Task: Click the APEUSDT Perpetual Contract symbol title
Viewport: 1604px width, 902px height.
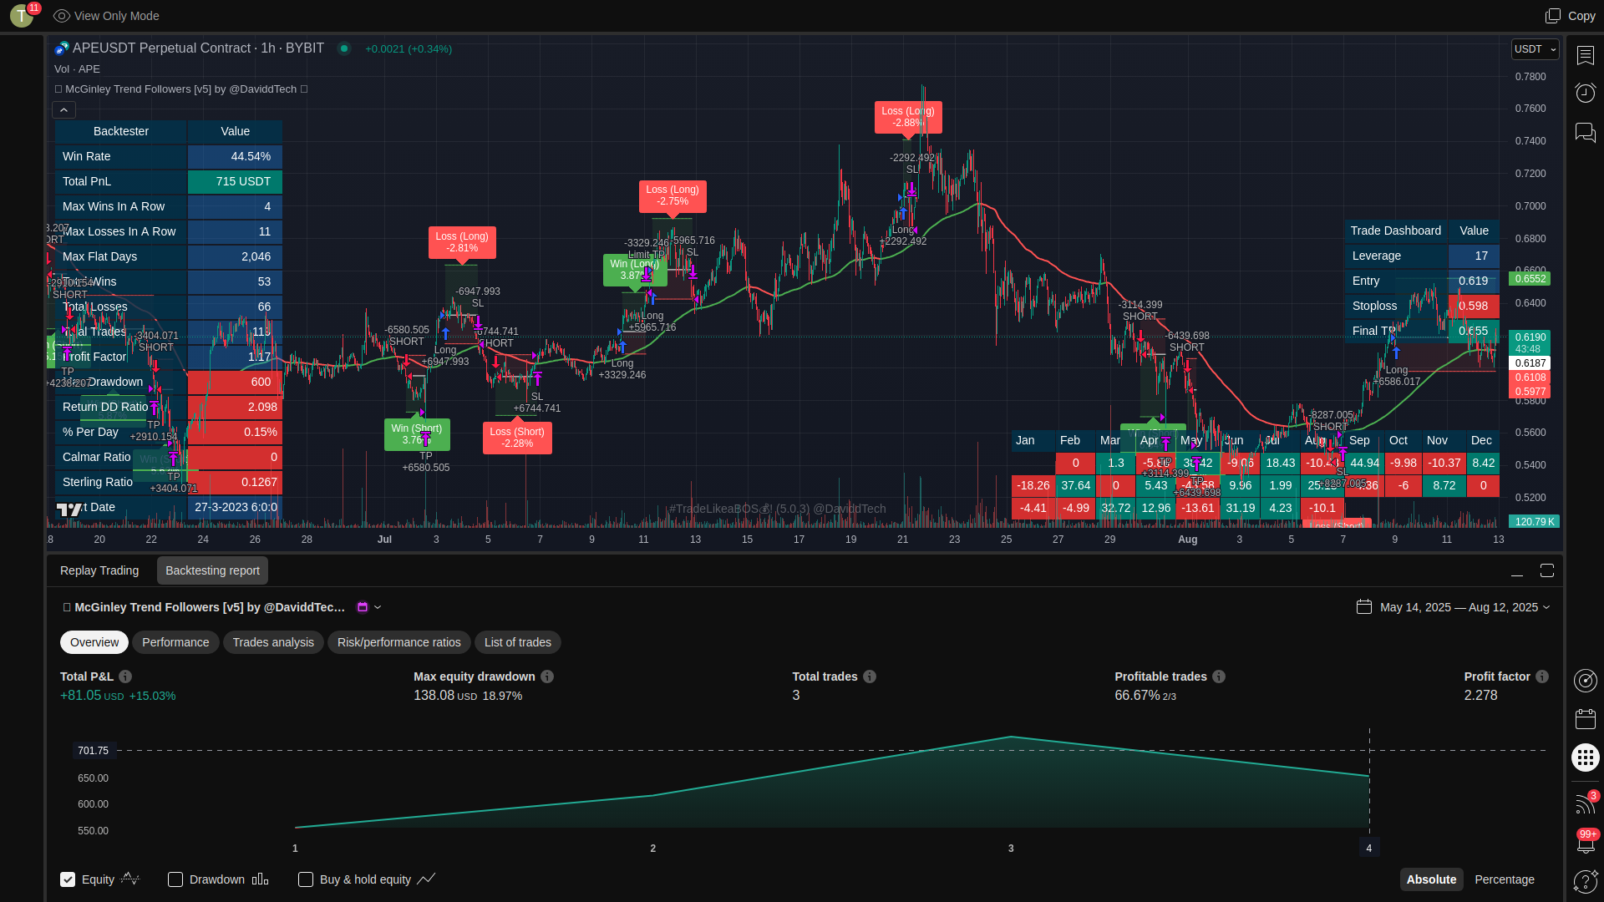Action: point(198,48)
